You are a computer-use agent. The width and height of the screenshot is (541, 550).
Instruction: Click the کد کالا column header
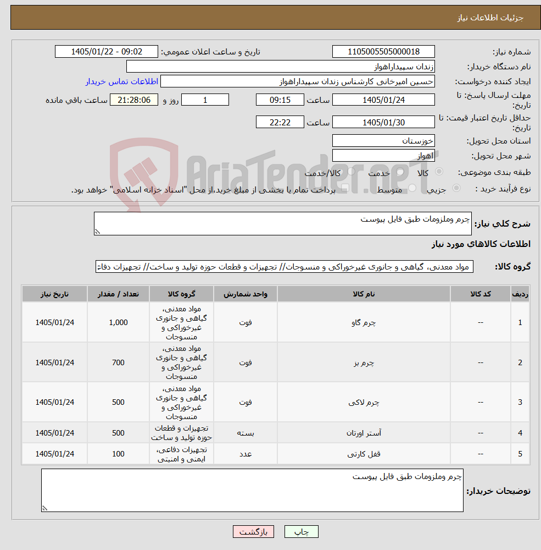[481, 294]
